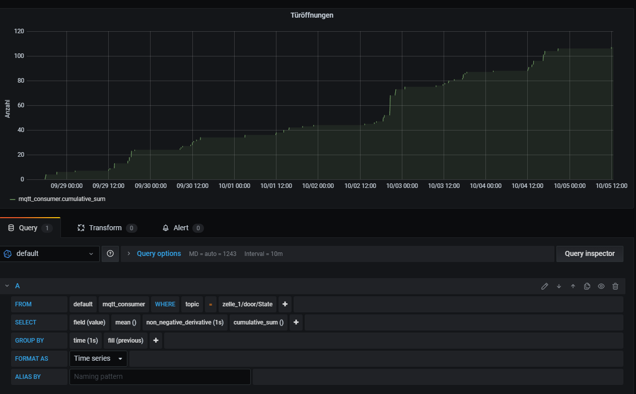Screen dimensions: 636x394
Task: Toggle text edit mode pencil icon
Action: [544, 286]
